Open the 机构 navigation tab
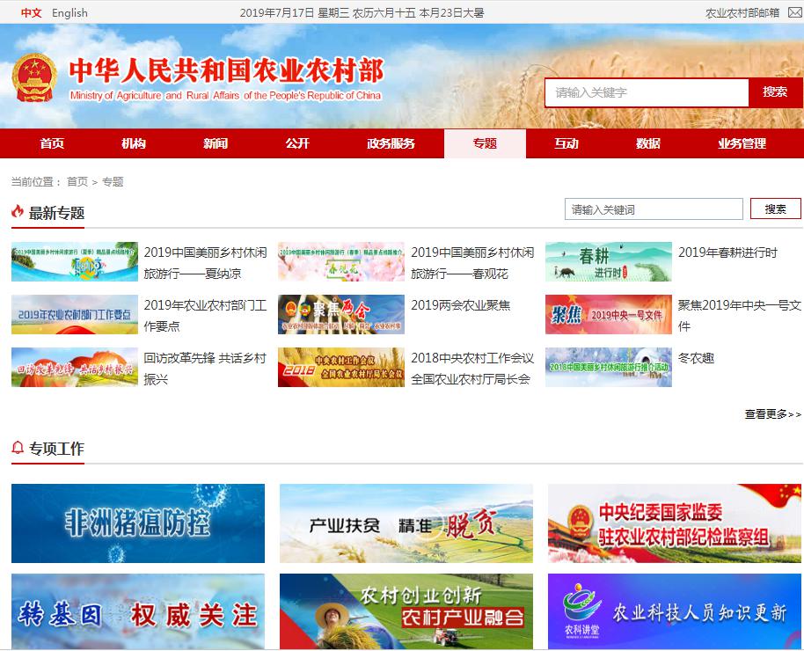Screen dimensions: 804x651 134,143
